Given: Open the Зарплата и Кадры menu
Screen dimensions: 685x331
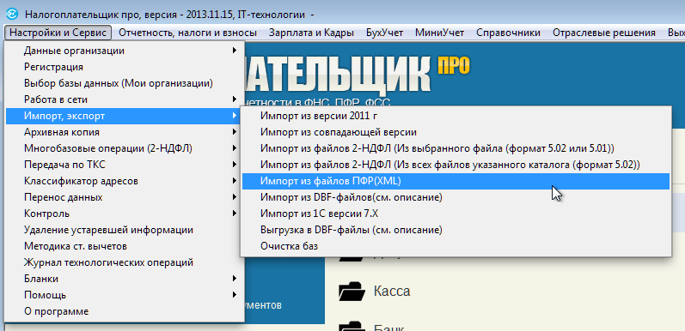Looking at the screenshot, I should (311, 33).
